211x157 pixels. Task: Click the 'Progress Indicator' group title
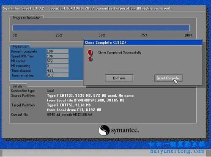coord(26,18)
